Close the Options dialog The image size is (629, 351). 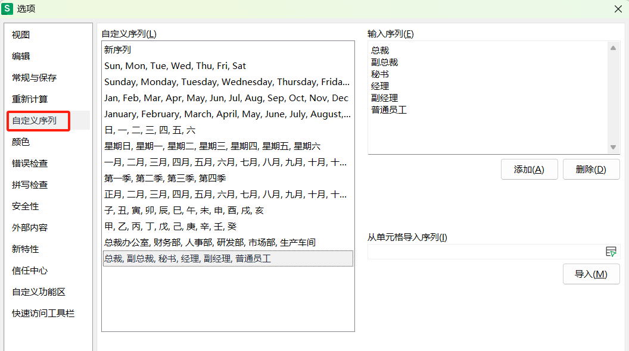coord(618,8)
